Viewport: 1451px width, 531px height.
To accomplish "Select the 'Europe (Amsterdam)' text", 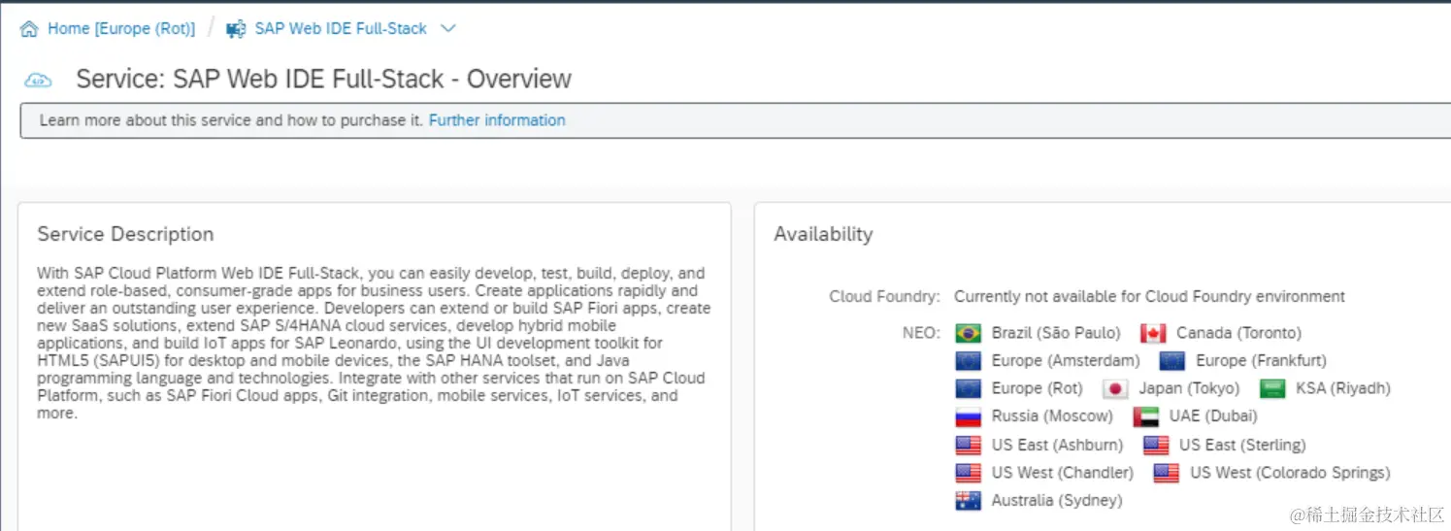I will tap(1066, 361).
